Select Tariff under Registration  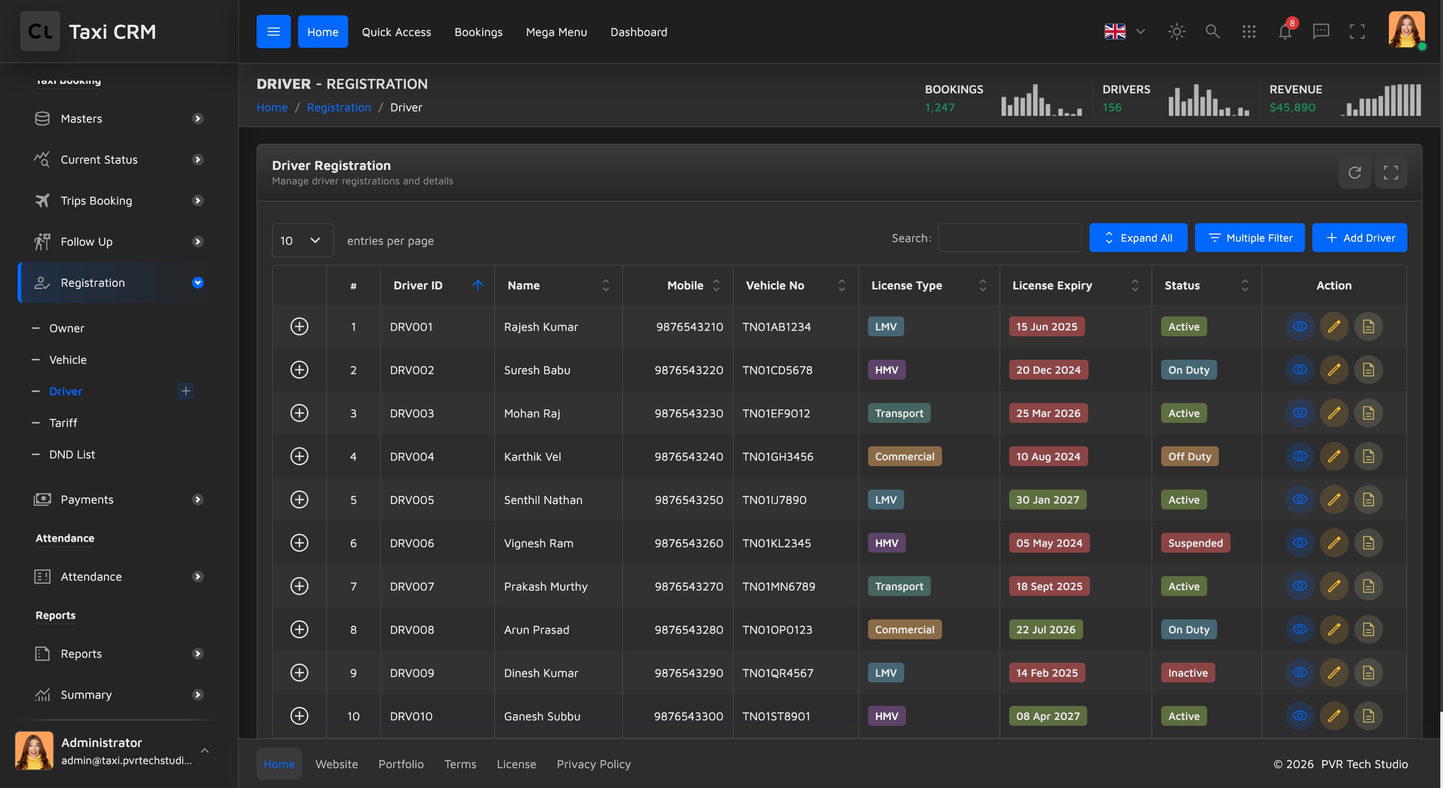point(63,423)
